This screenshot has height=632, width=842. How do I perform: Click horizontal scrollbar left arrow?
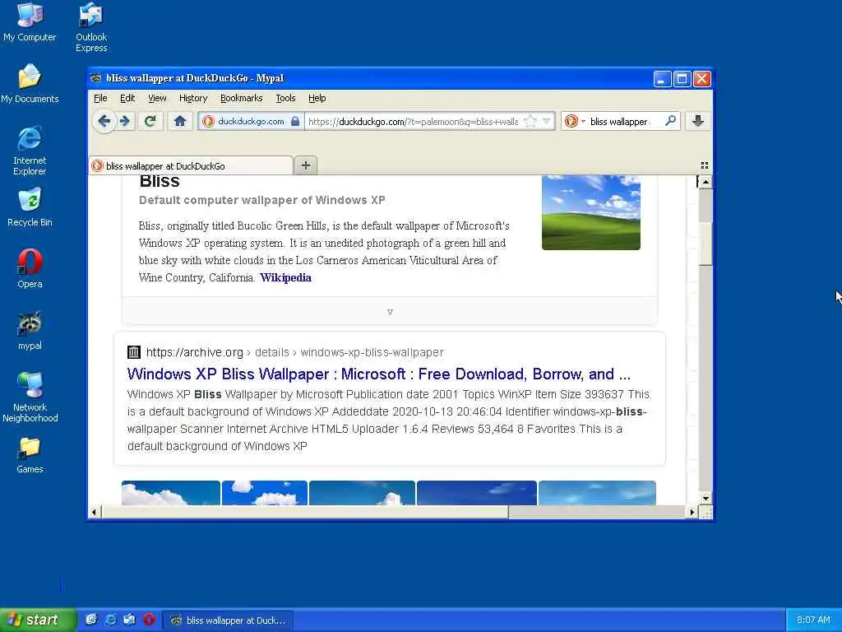coord(94,512)
